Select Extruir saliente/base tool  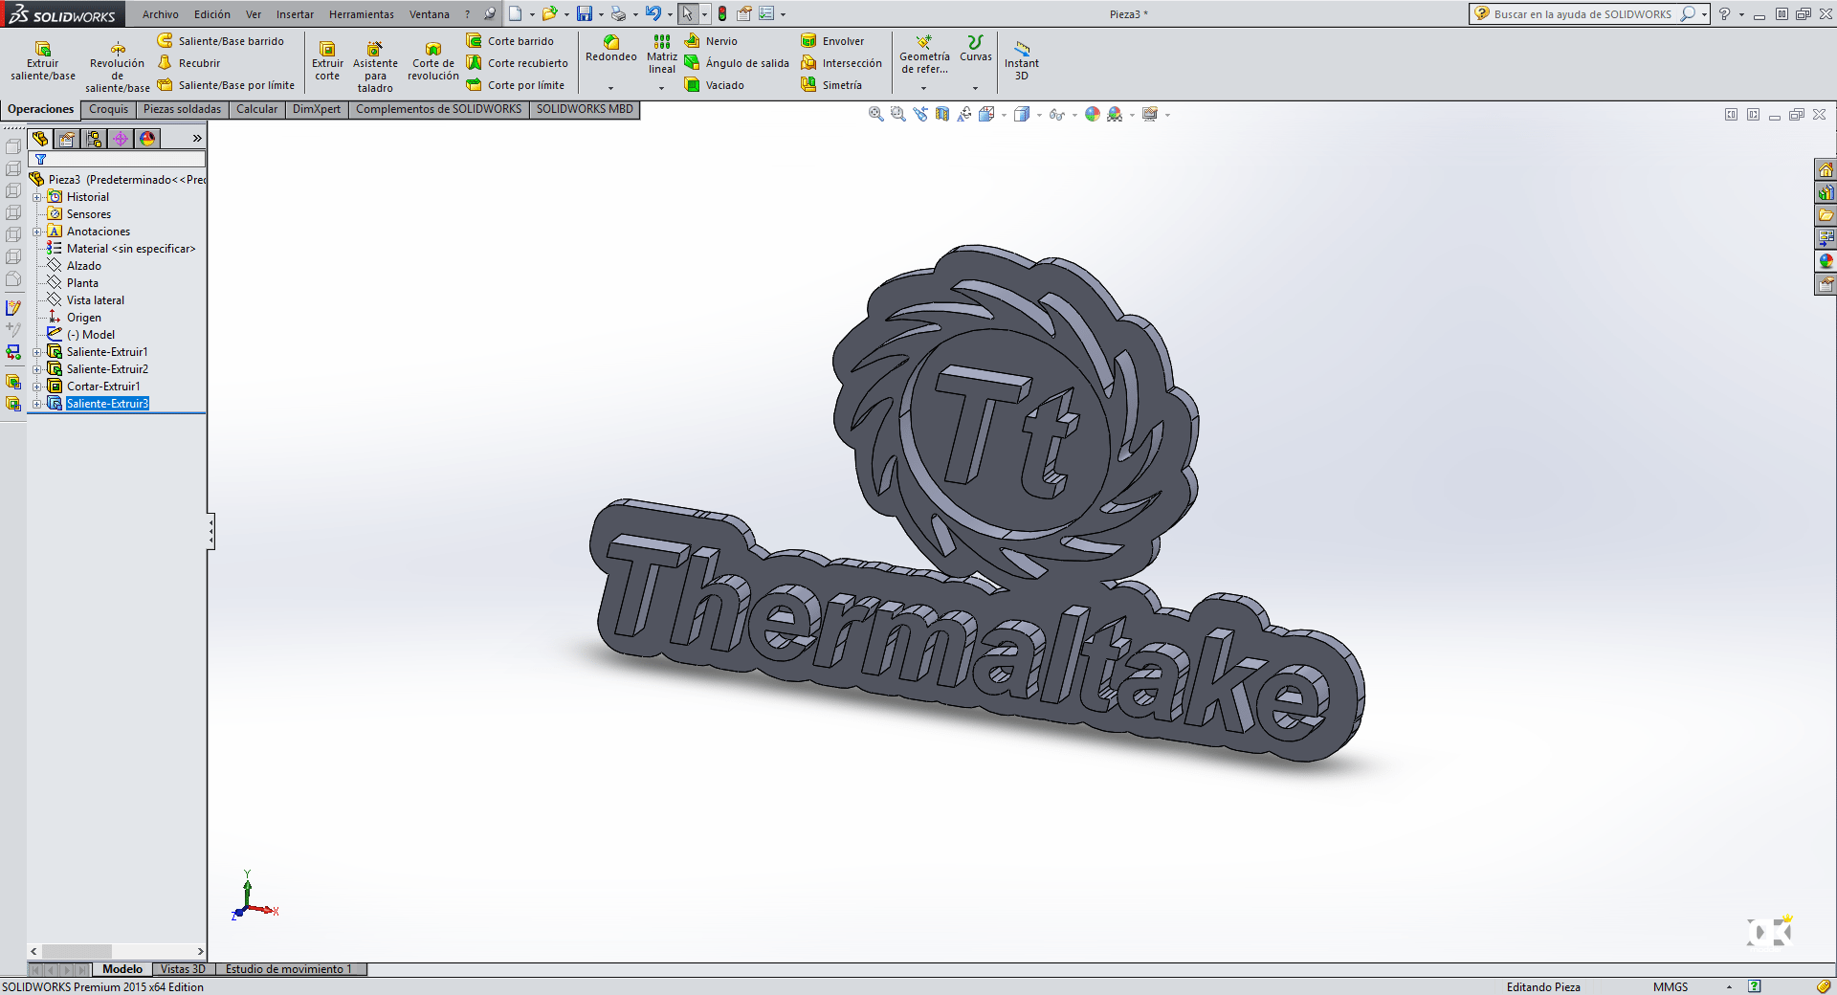pyautogui.click(x=43, y=60)
